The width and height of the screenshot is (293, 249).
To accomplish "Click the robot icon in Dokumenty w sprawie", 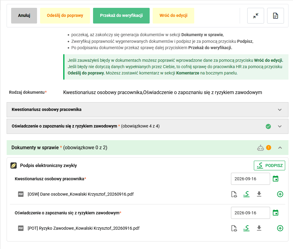I will pos(260,148).
